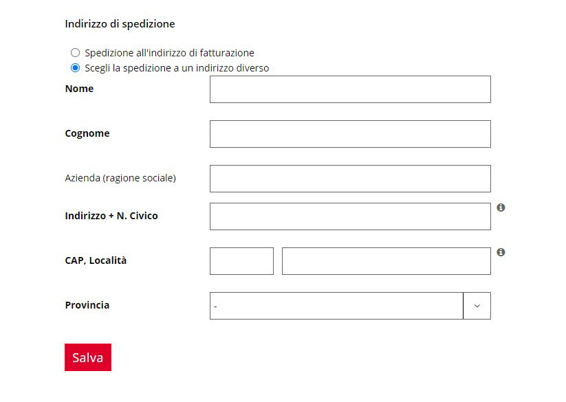This screenshot has width=566, height=402.
Task: Click the short CAP postal code box
Action: tap(241, 261)
